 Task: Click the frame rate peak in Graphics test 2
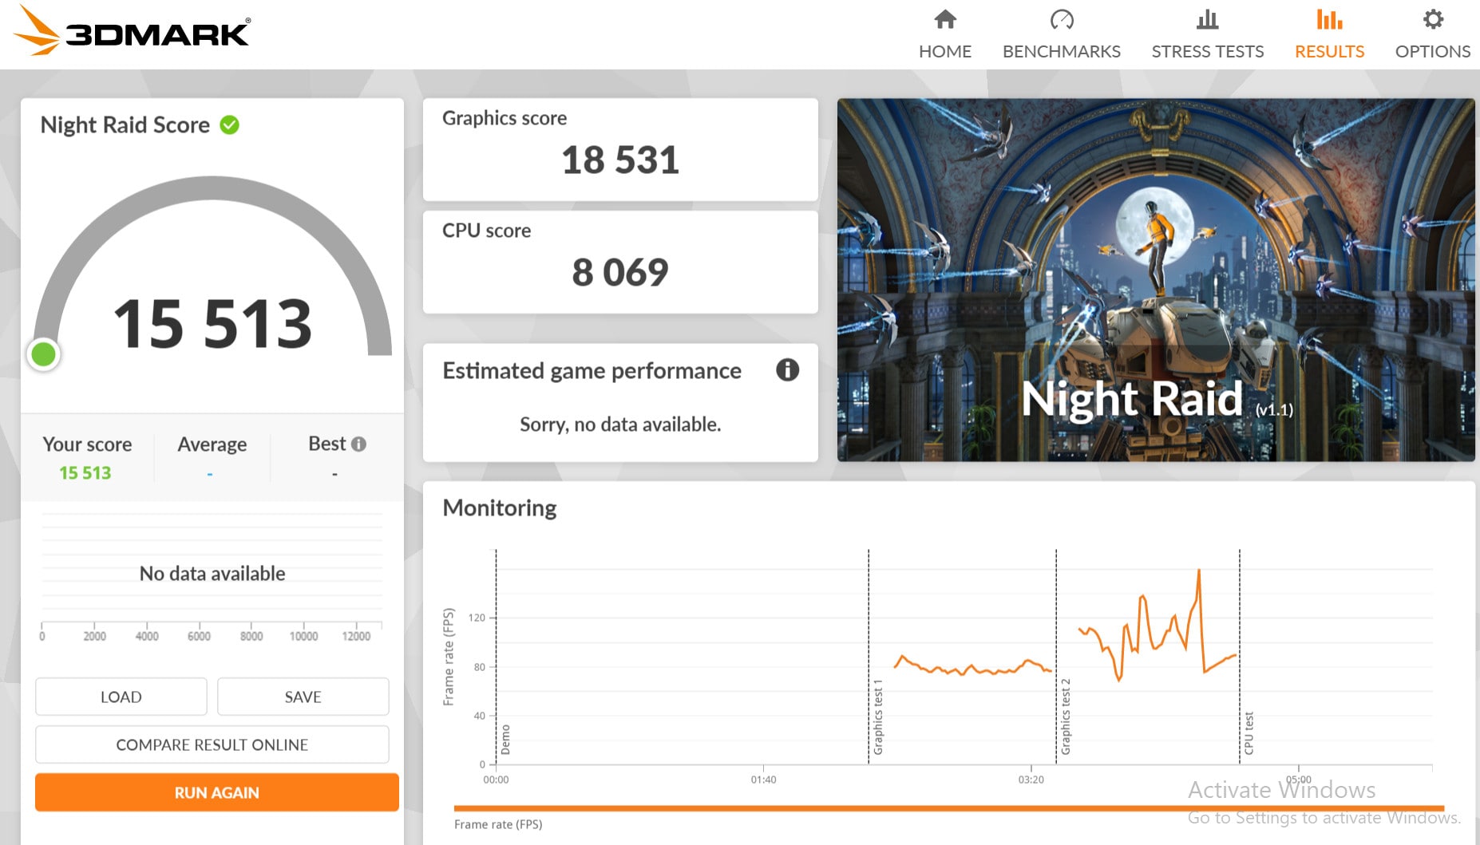(x=1199, y=571)
